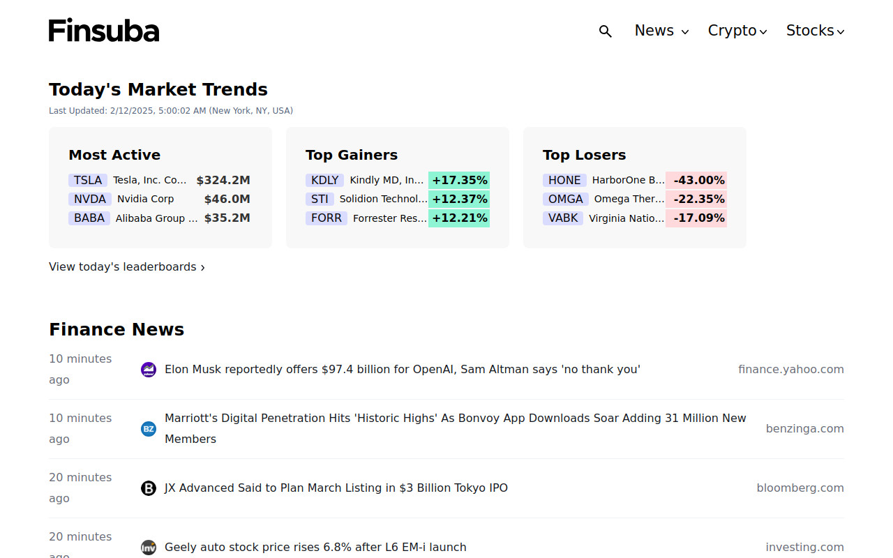
Task: Open the JX Advanced Tokyo IPO article
Action: click(336, 488)
